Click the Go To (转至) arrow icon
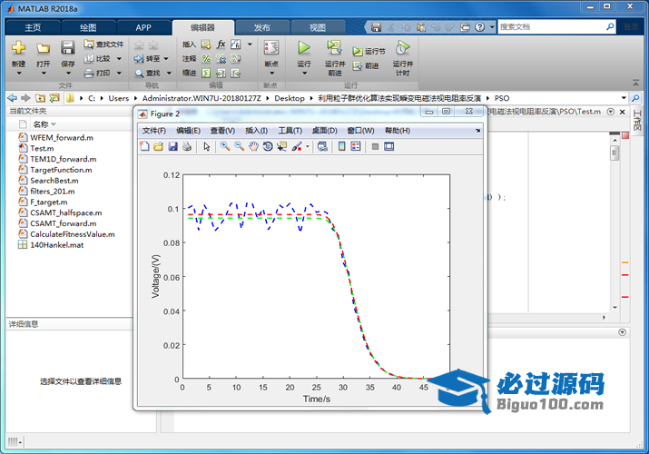 tap(139, 59)
